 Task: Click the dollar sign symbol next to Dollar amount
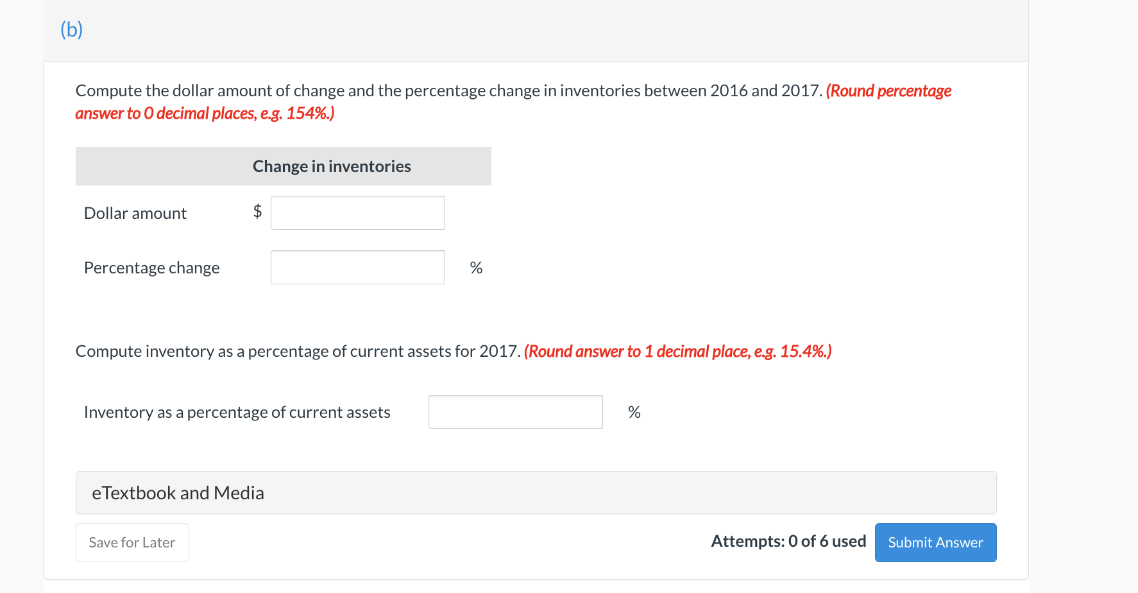[257, 211]
